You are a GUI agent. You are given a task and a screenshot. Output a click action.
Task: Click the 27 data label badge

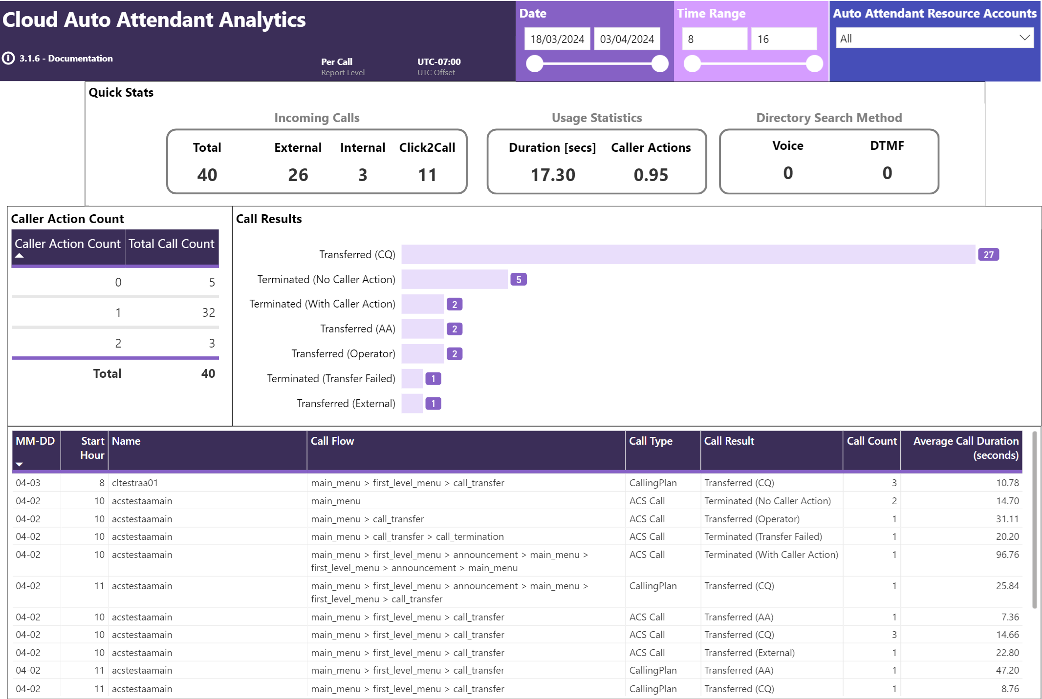pos(988,255)
